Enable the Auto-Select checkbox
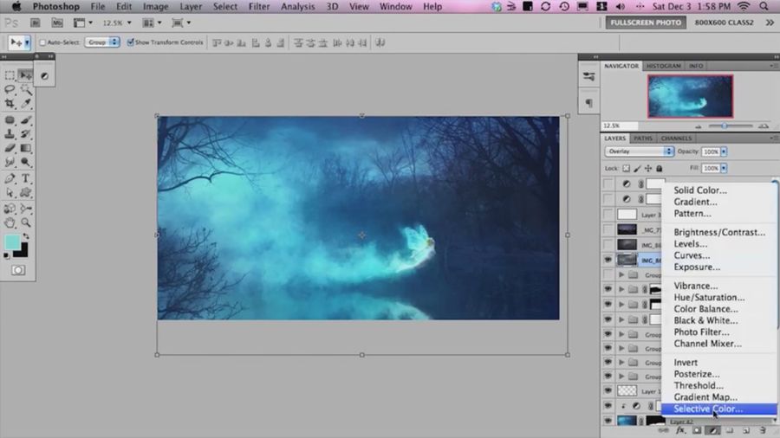This screenshot has width=780, height=438. point(42,42)
